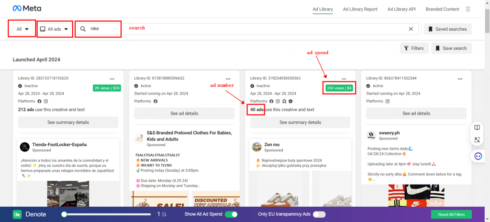Click the Zen mo page name
Screen dimensions: 490x222
click(272, 145)
